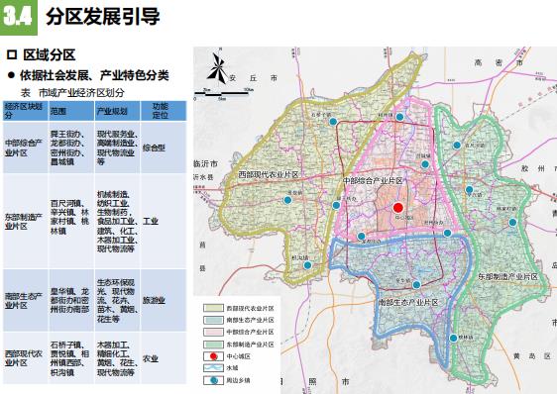
Task: Click the 西部现代农业片区 label on the map
Action: pos(269,174)
